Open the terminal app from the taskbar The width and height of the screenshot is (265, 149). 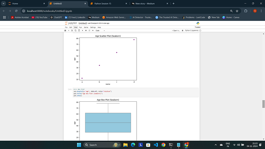pos(171,145)
